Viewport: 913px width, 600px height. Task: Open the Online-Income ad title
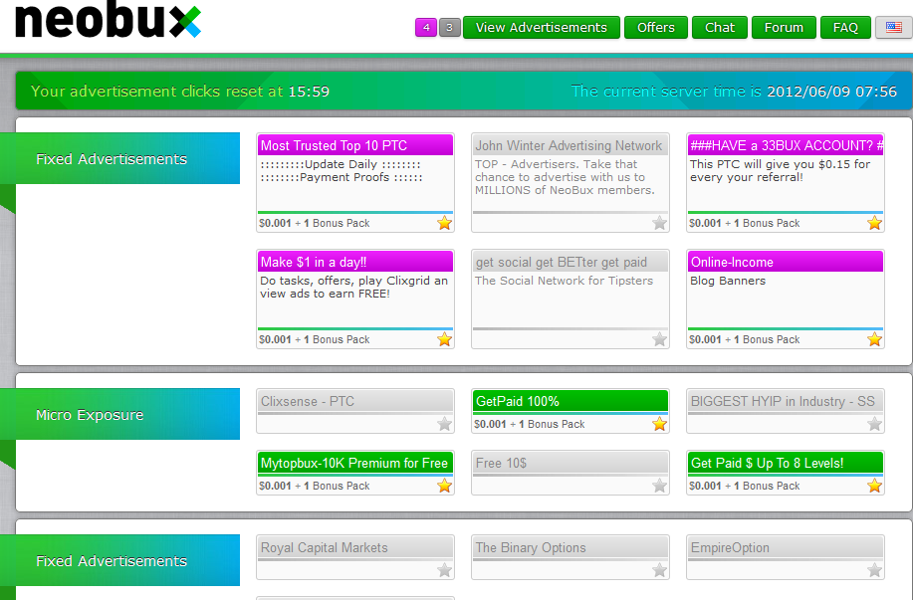[x=786, y=262]
